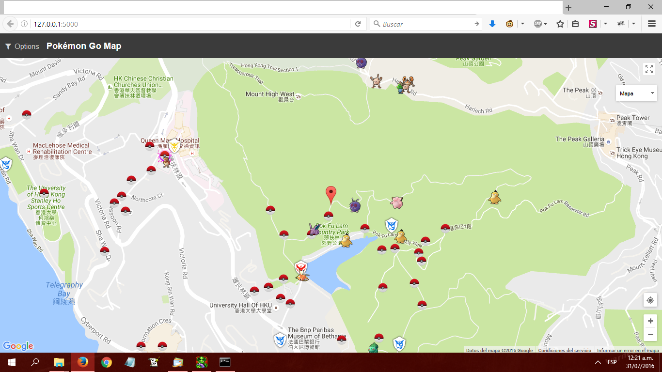Select the Clefairy Pokémon on the map
662x372 pixels.
397,202
